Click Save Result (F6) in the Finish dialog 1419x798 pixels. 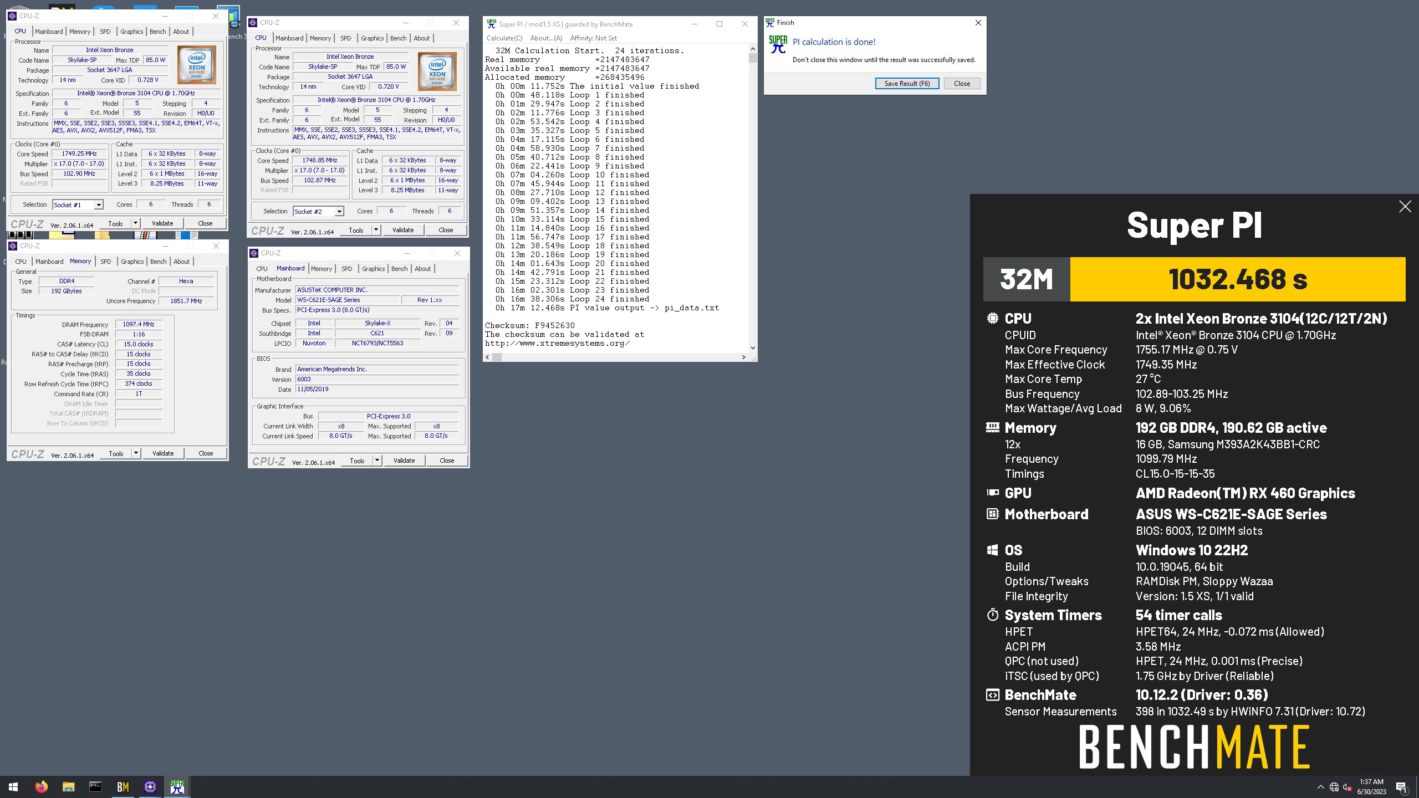click(x=907, y=84)
